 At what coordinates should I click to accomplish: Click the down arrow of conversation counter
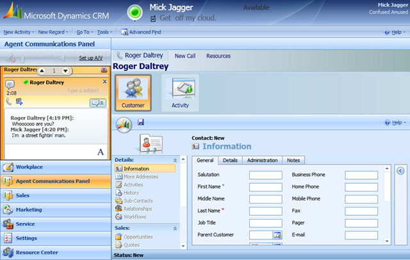point(65,70)
